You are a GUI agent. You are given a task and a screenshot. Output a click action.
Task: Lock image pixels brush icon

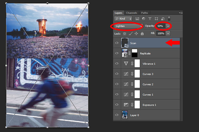click(x=130, y=33)
